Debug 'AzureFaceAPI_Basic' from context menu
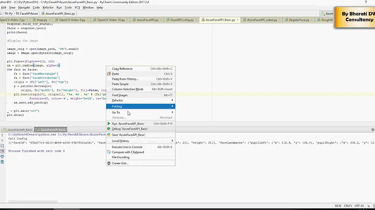The width and height of the screenshot is (375, 210). (x=141, y=129)
